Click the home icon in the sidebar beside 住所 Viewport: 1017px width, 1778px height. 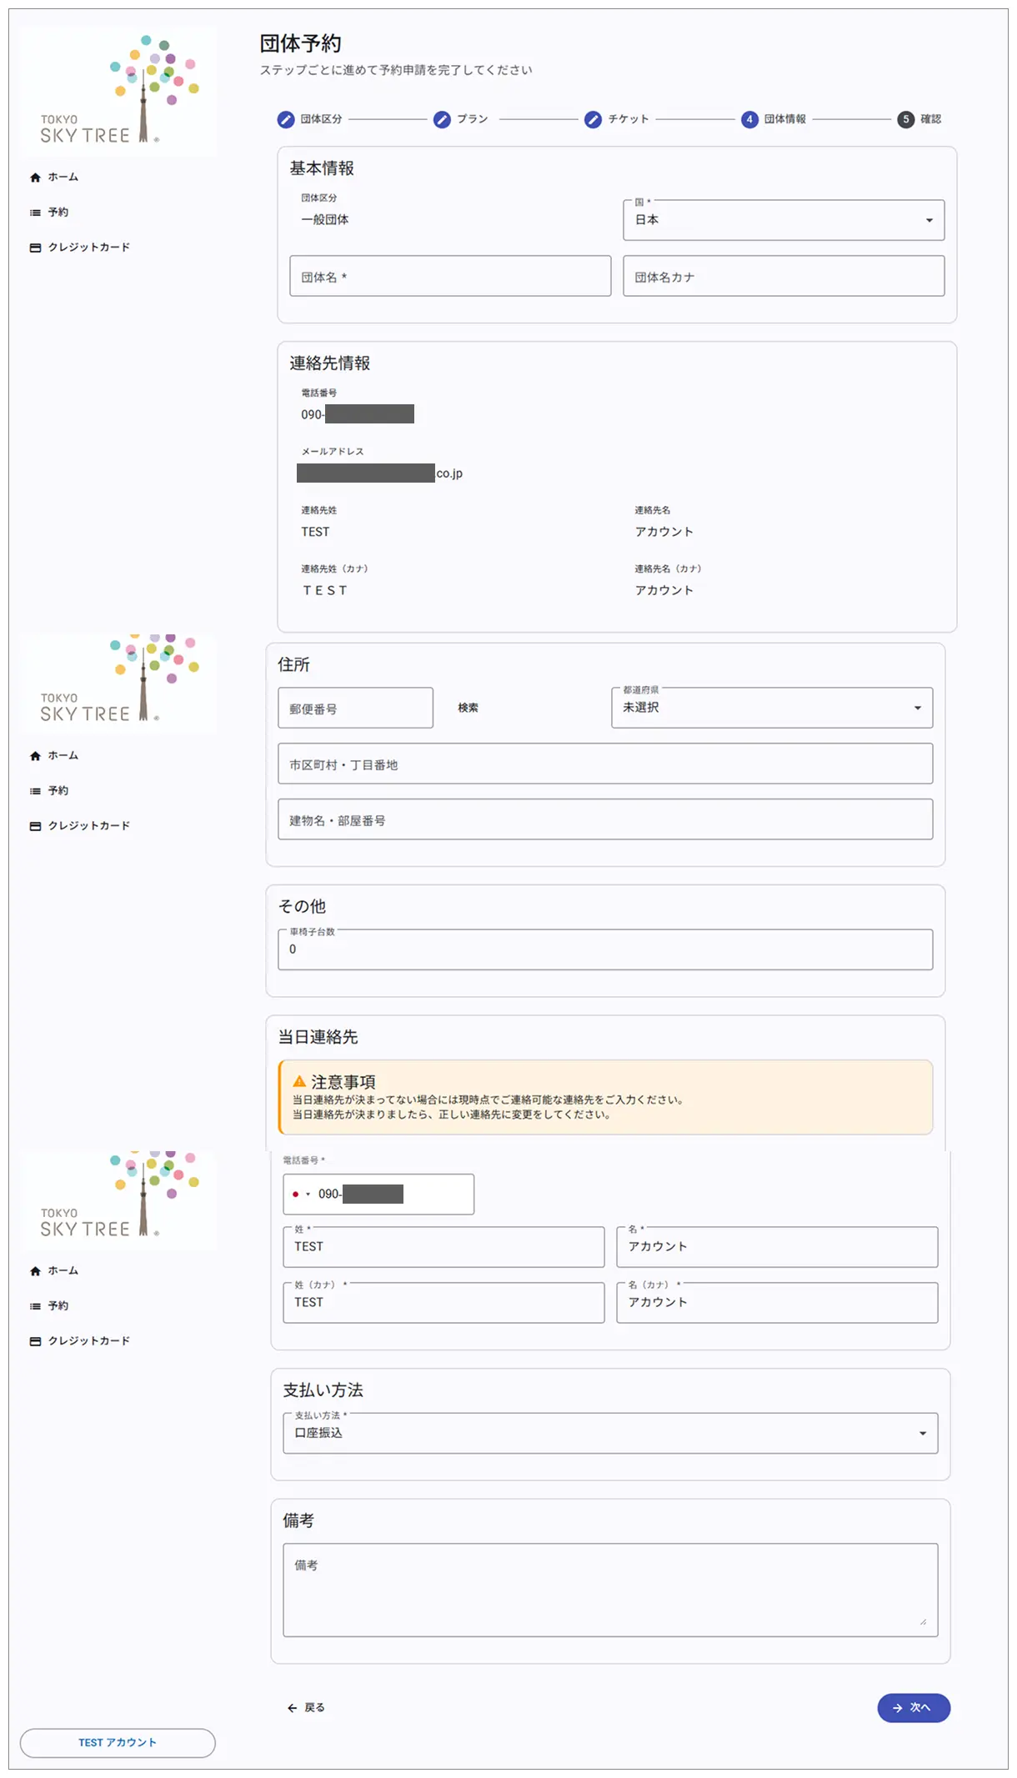(35, 756)
